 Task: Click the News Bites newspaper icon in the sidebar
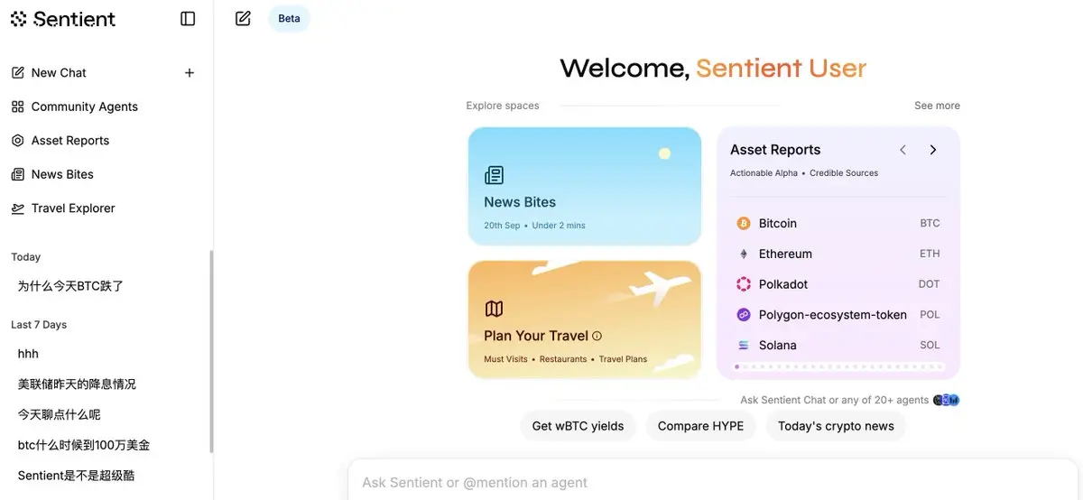17,174
